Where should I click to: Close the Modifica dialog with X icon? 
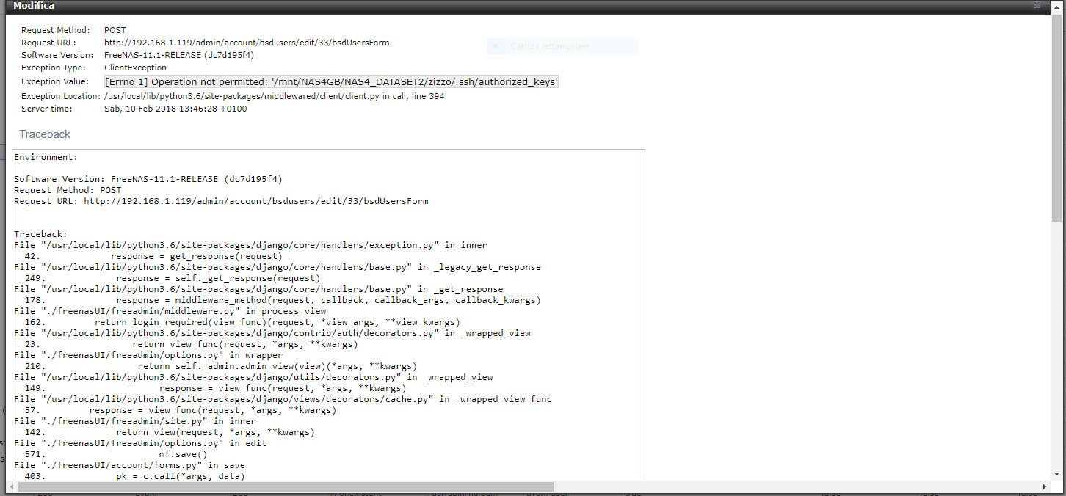[x=1037, y=5]
